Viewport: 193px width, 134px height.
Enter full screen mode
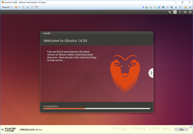[32, 7]
